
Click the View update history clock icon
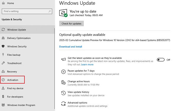coord(63,93)
